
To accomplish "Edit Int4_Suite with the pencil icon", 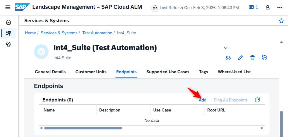I will tap(240, 58).
